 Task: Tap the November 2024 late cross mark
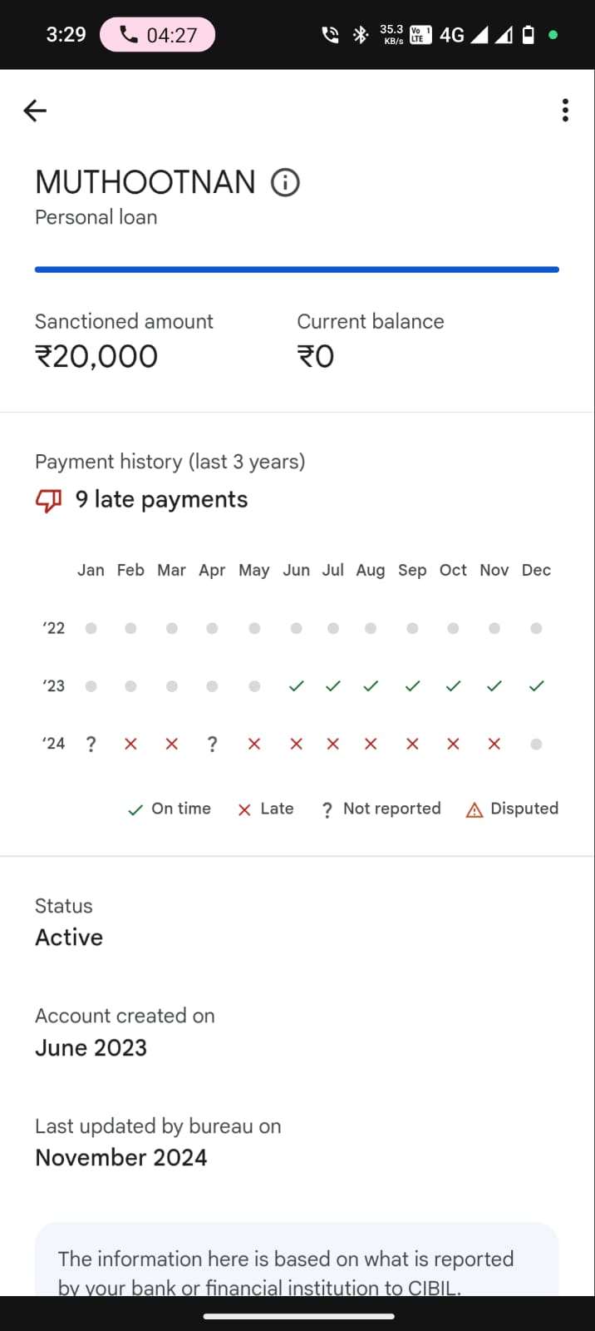point(494,745)
